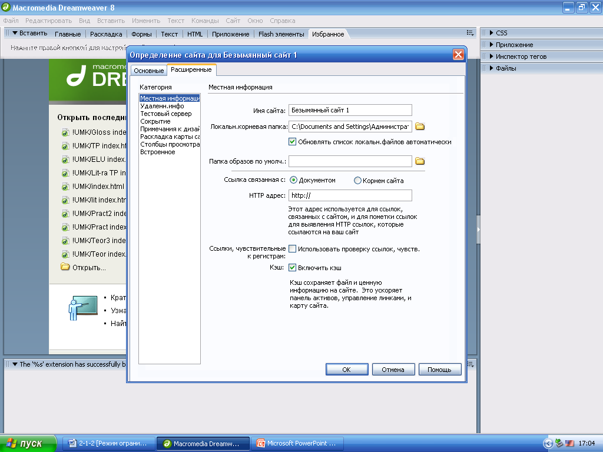Click the Имя сайта input field

(x=350, y=110)
